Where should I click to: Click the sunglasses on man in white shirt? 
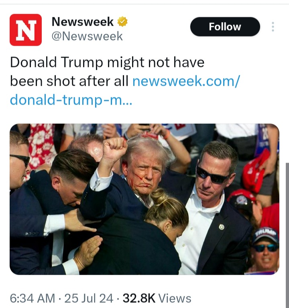(x=213, y=175)
